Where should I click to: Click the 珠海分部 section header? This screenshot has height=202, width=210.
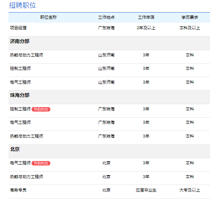(x=19, y=95)
